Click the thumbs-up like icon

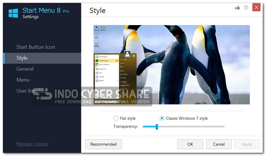click(x=237, y=8)
